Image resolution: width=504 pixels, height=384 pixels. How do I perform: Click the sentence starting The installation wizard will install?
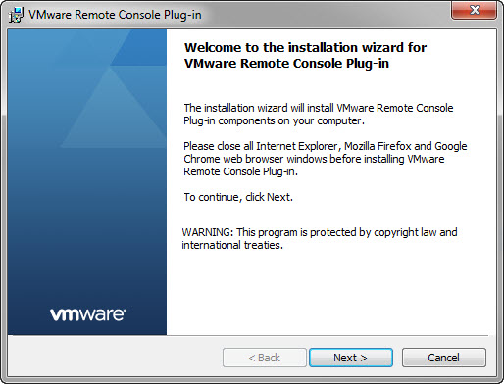coord(318,115)
